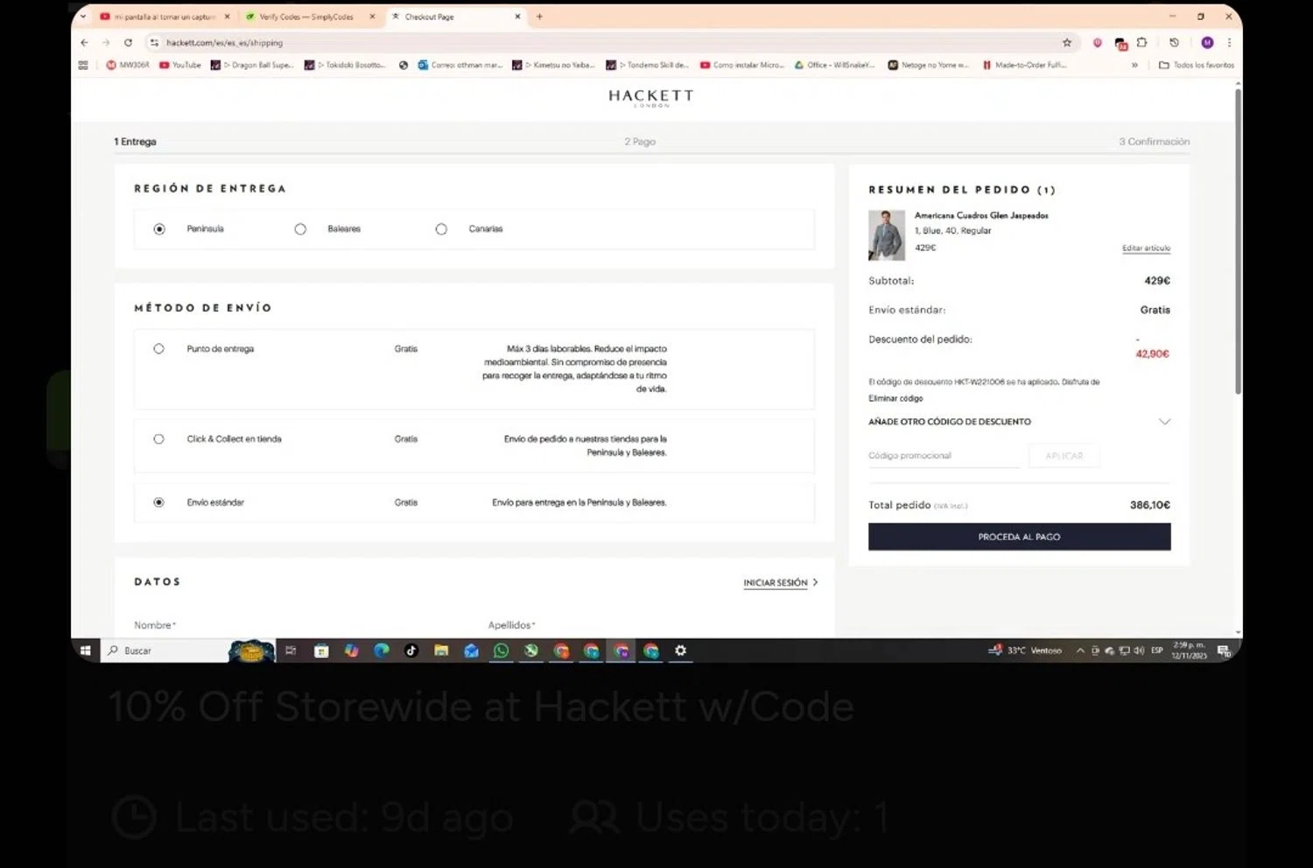Screen dimensions: 1313x868
Task: Open the Office - WillSnakeY bookmark
Action: point(834,65)
